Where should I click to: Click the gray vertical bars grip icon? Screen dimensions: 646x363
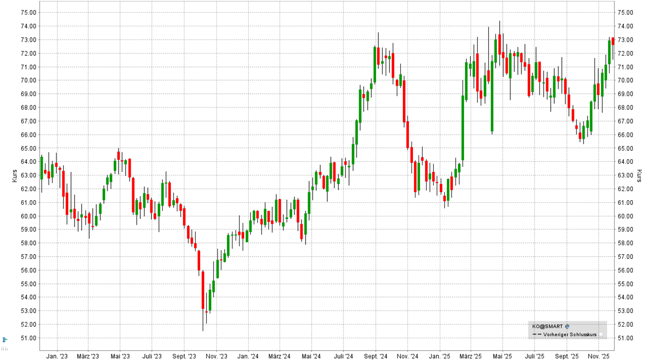click(x=5, y=348)
